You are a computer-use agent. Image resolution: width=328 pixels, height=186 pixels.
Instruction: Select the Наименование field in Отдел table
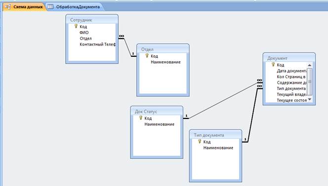(x=165, y=62)
